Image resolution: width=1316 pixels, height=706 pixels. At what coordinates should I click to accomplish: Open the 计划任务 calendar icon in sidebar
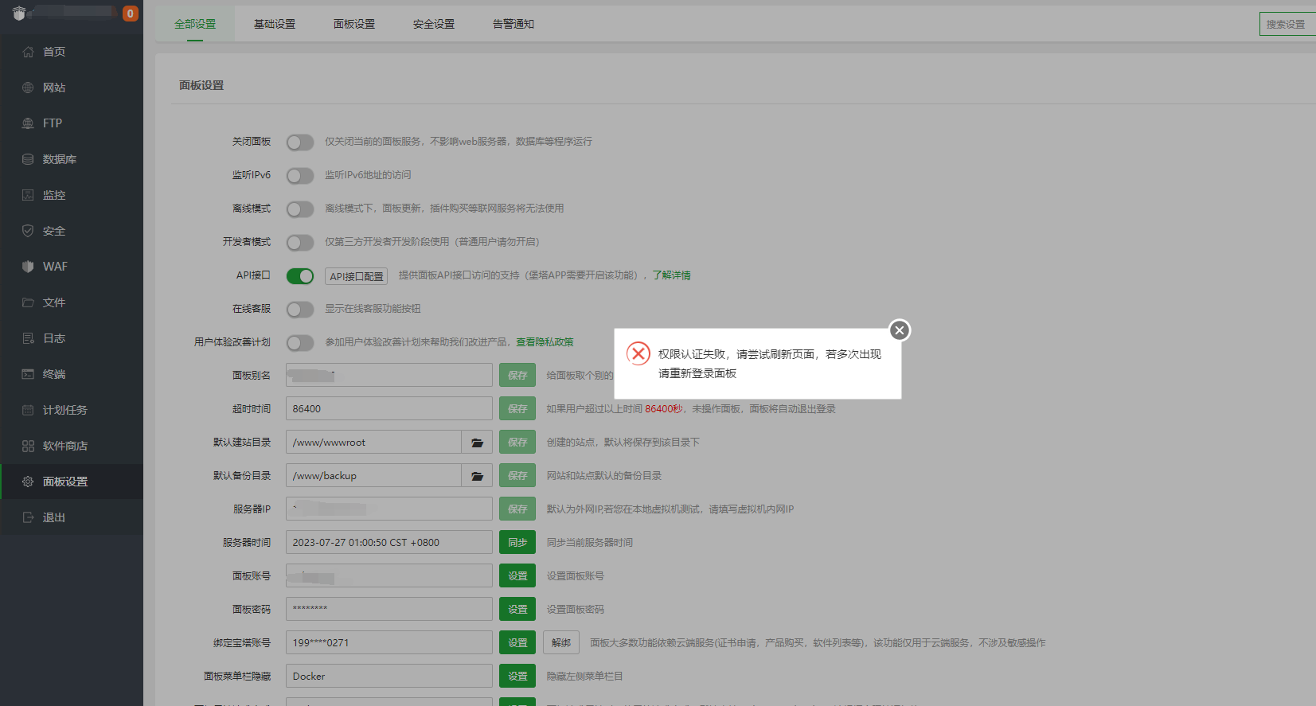(28, 410)
